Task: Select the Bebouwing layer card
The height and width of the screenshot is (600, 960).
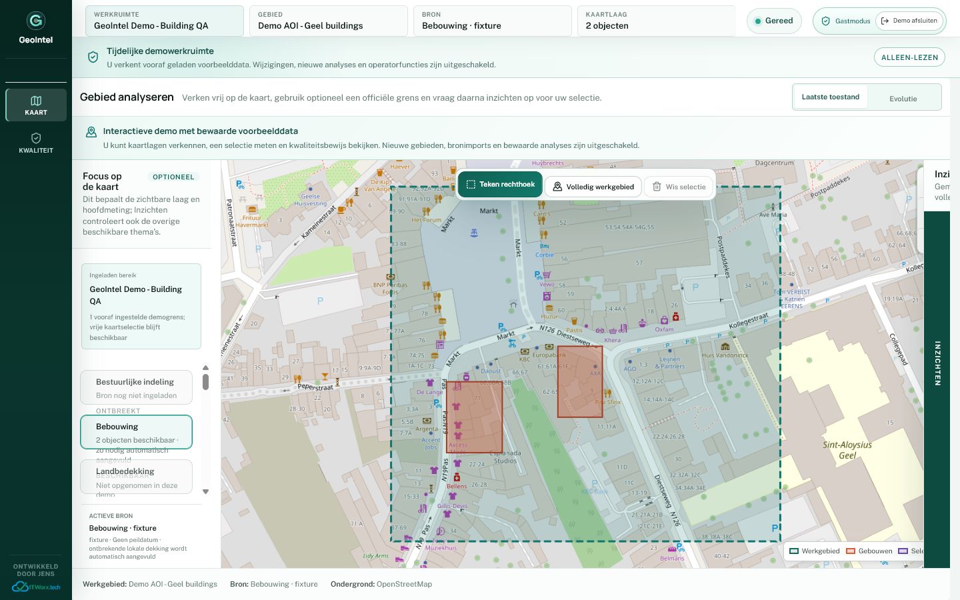Action: click(136, 432)
